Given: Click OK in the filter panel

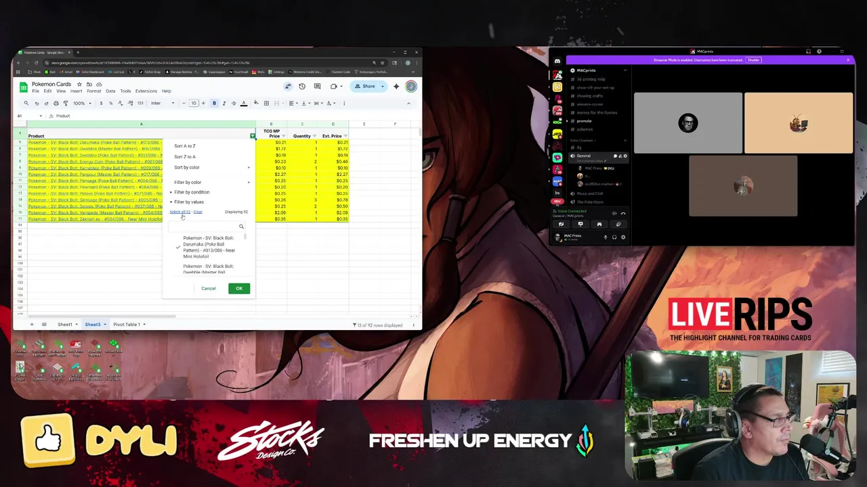Looking at the screenshot, I should pos(239,289).
